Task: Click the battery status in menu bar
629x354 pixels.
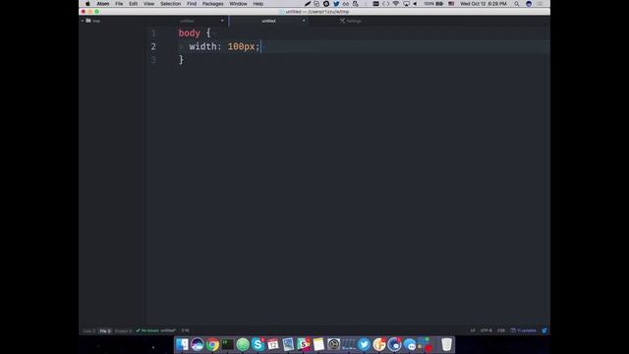Action: (433, 4)
